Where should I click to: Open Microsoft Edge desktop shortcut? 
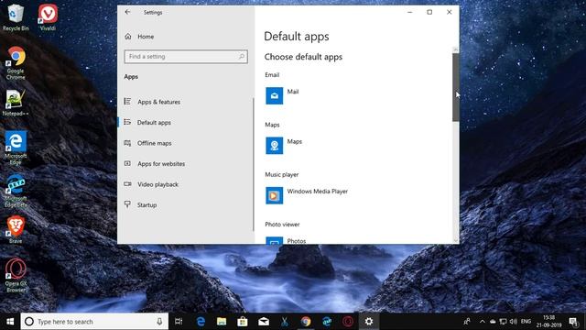[16, 148]
